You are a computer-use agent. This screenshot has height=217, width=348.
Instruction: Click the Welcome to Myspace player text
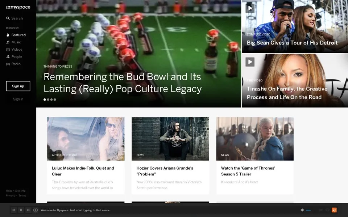coord(75,210)
